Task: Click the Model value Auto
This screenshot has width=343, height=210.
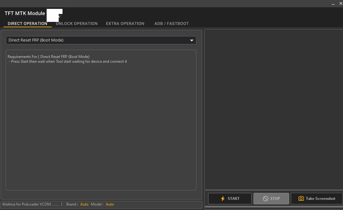Action: point(109,204)
